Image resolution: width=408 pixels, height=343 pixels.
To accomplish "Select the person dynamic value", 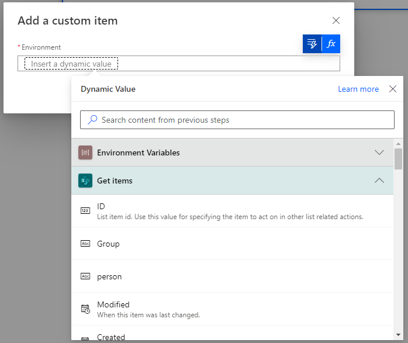I will (x=232, y=276).
